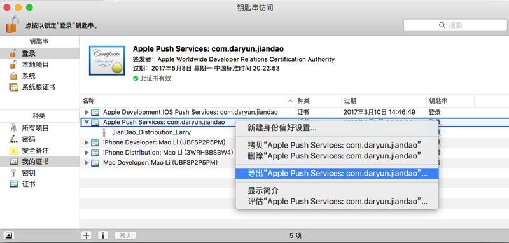Image resolution: width=509 pixels, height=243 pixels.
Task: Click the green zoom window button
Action: point(29,8)
